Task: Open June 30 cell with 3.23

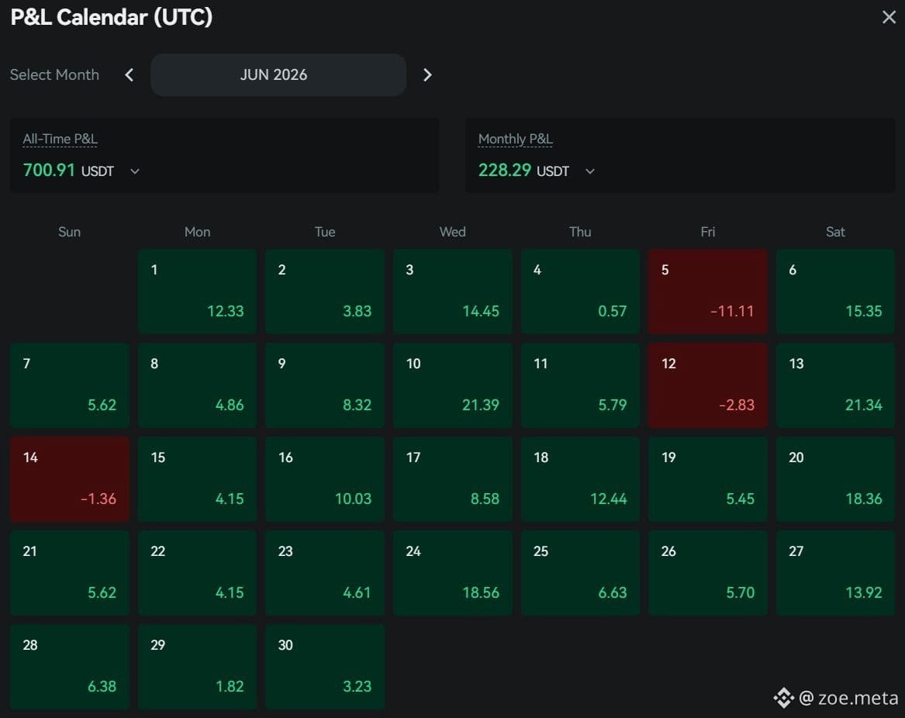Action: tap(325, 667)
